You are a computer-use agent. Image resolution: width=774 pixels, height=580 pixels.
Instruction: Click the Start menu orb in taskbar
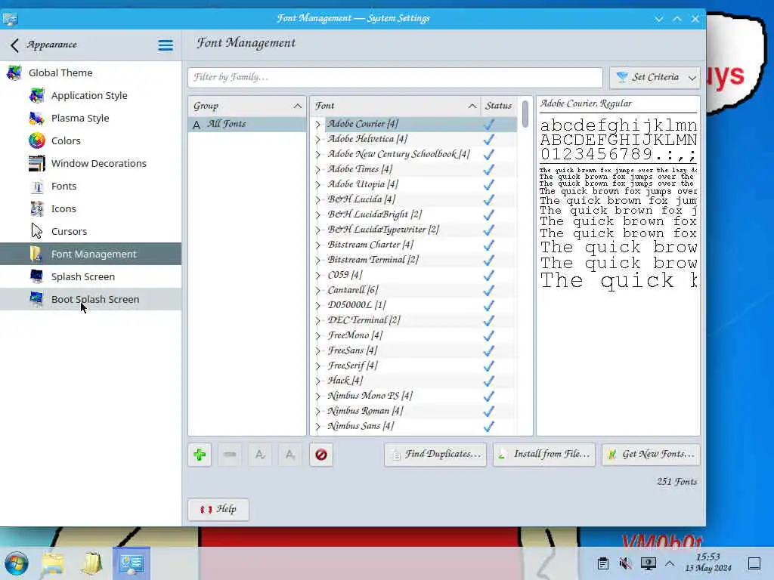[17, 563]
